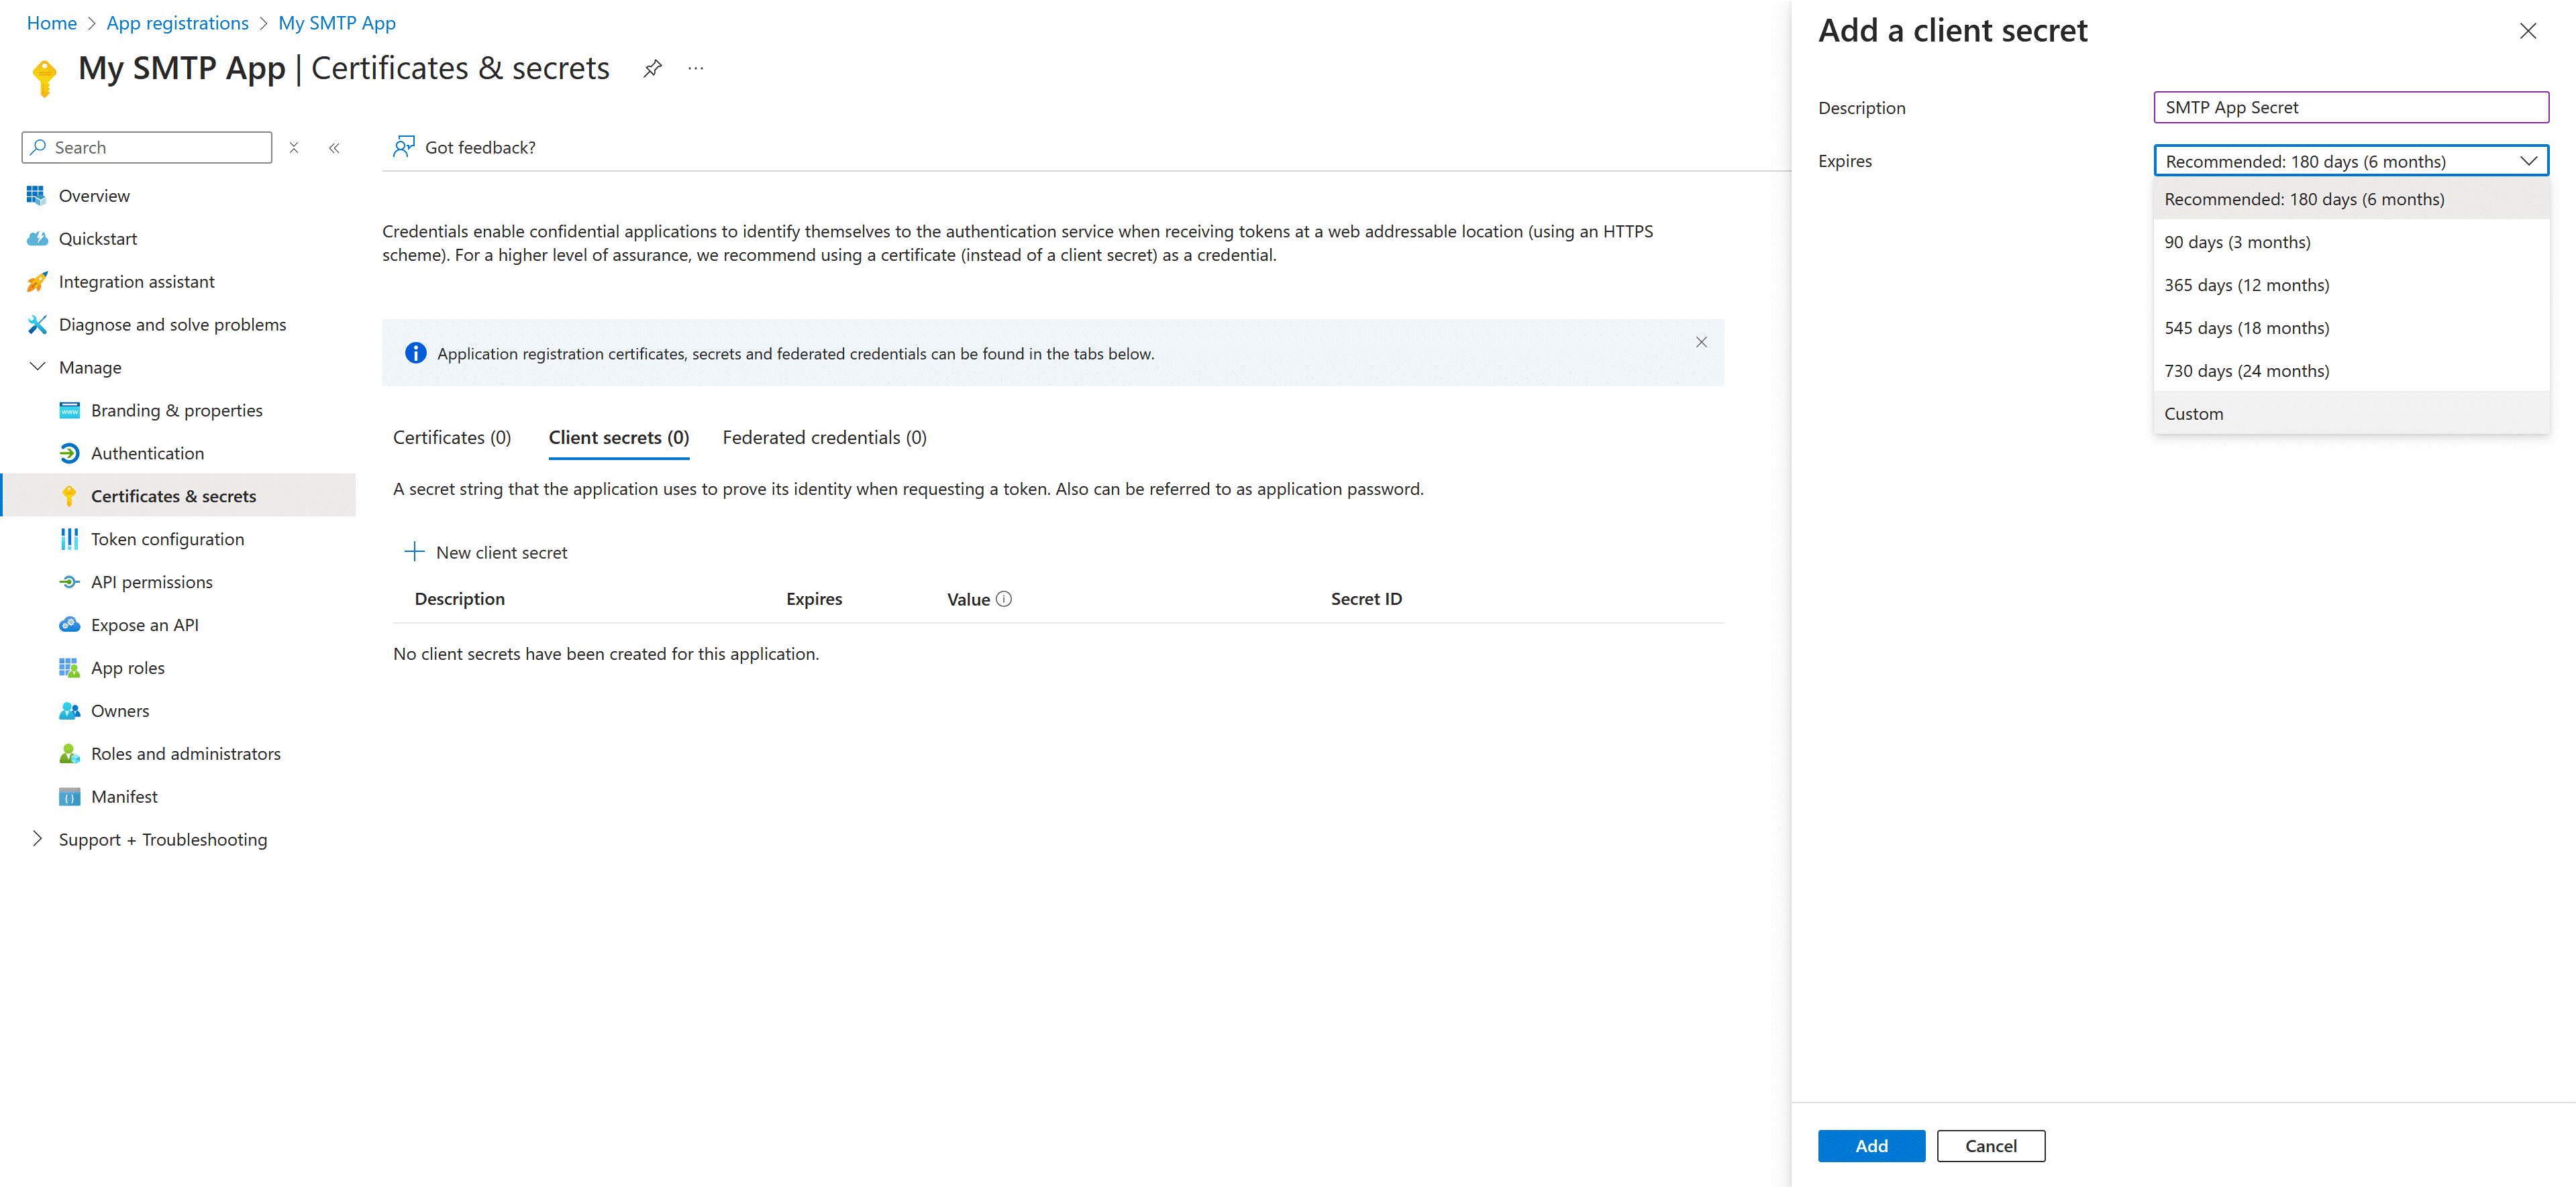
Task: Select 730 days (24 months) expiry option
Action: tap(2351, 372)
